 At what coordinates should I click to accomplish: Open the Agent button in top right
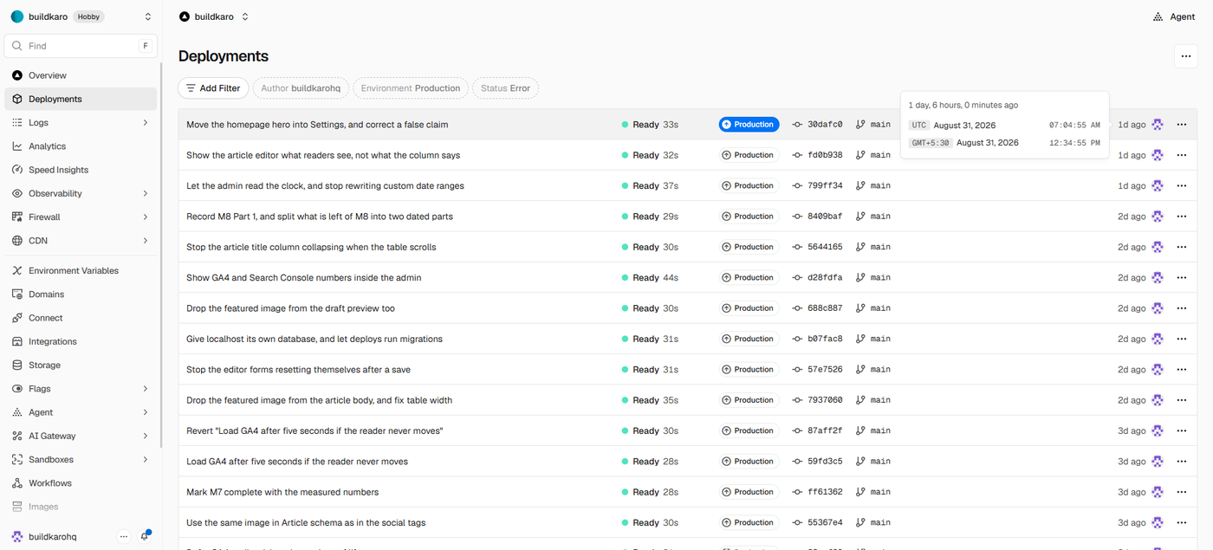(1174, 16)
